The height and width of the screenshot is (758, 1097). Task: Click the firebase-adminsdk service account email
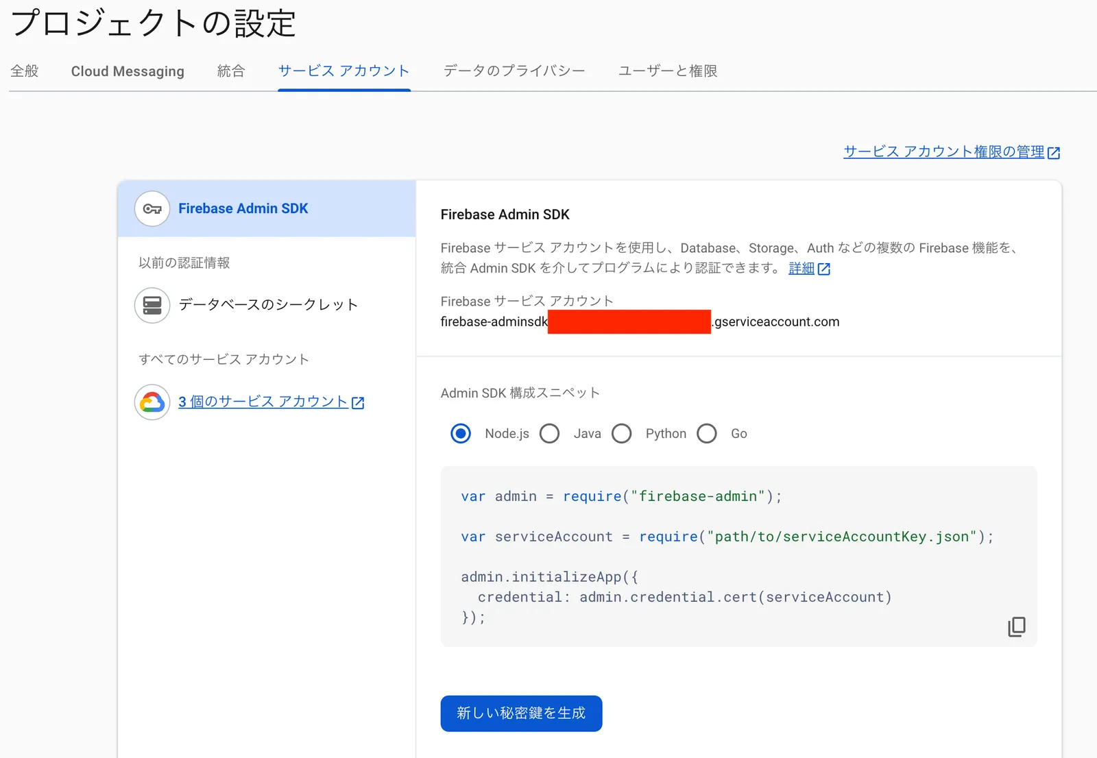pos(640,321)
